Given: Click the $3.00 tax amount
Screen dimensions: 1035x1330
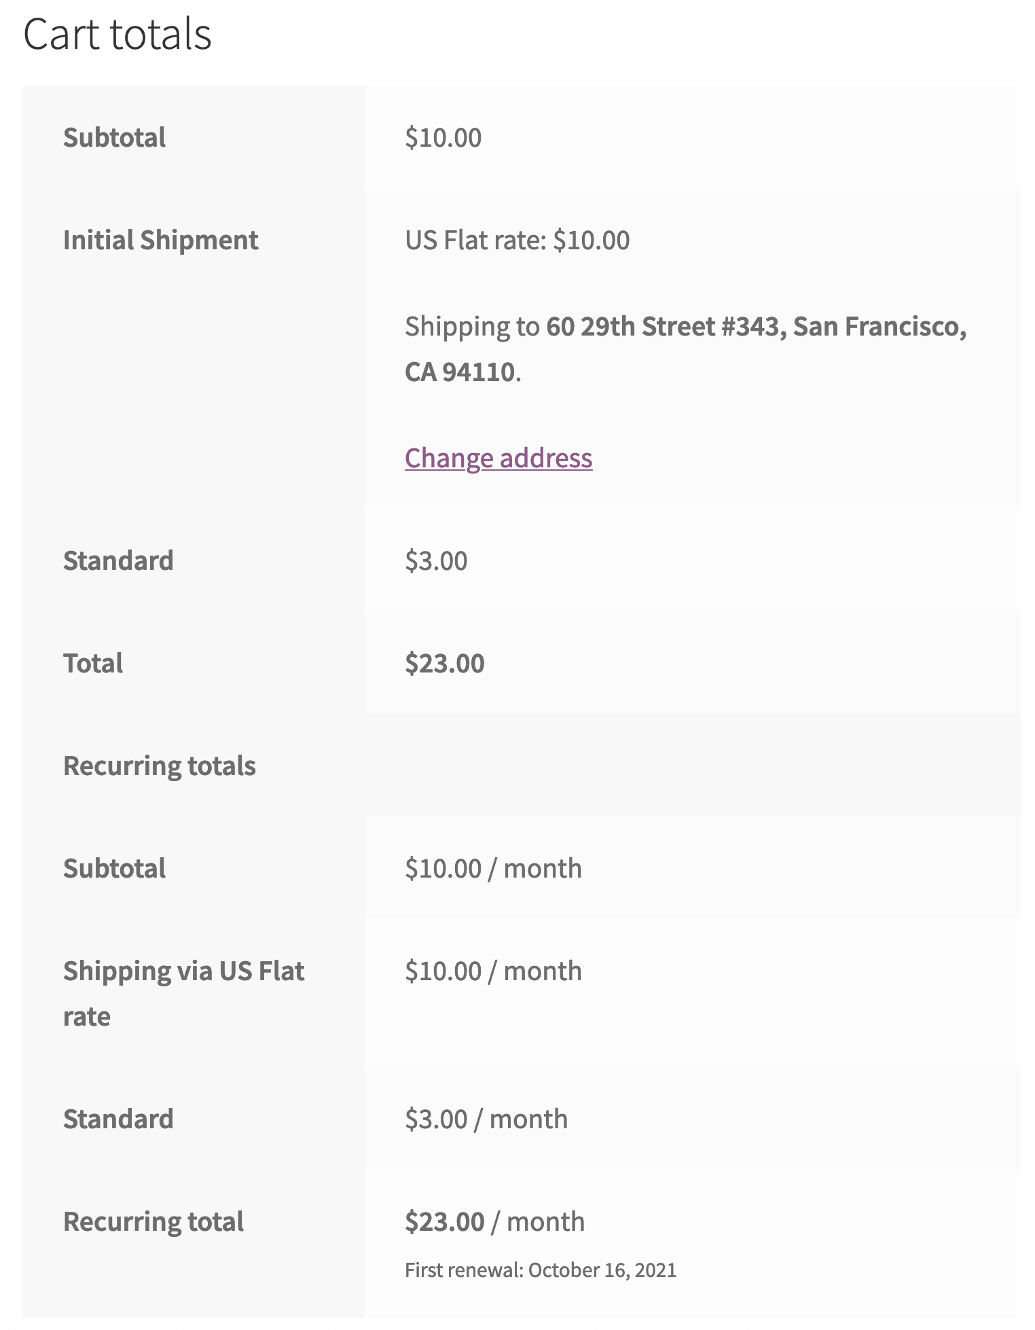Looking at the screenshot, I should point(436,560).
